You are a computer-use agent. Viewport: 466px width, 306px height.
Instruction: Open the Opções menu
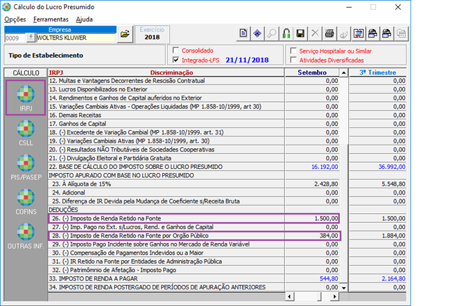click(15, 19)
